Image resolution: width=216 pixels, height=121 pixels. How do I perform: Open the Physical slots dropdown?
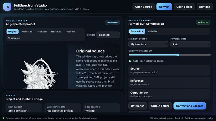pyautogui.click(x=190, y=44)
